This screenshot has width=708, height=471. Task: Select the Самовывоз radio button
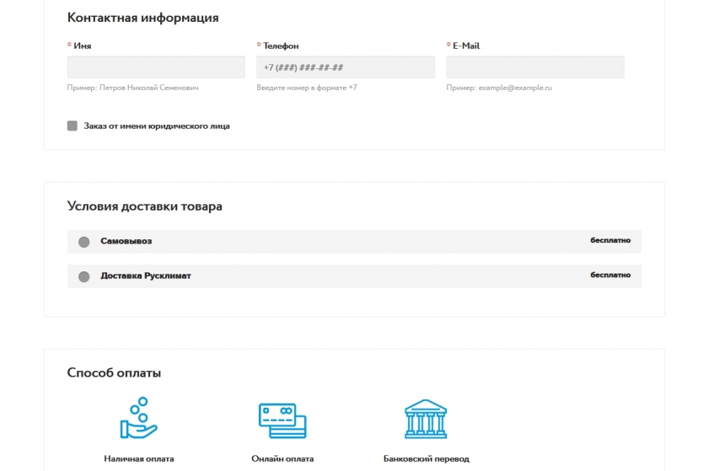[x=84, y=242]
